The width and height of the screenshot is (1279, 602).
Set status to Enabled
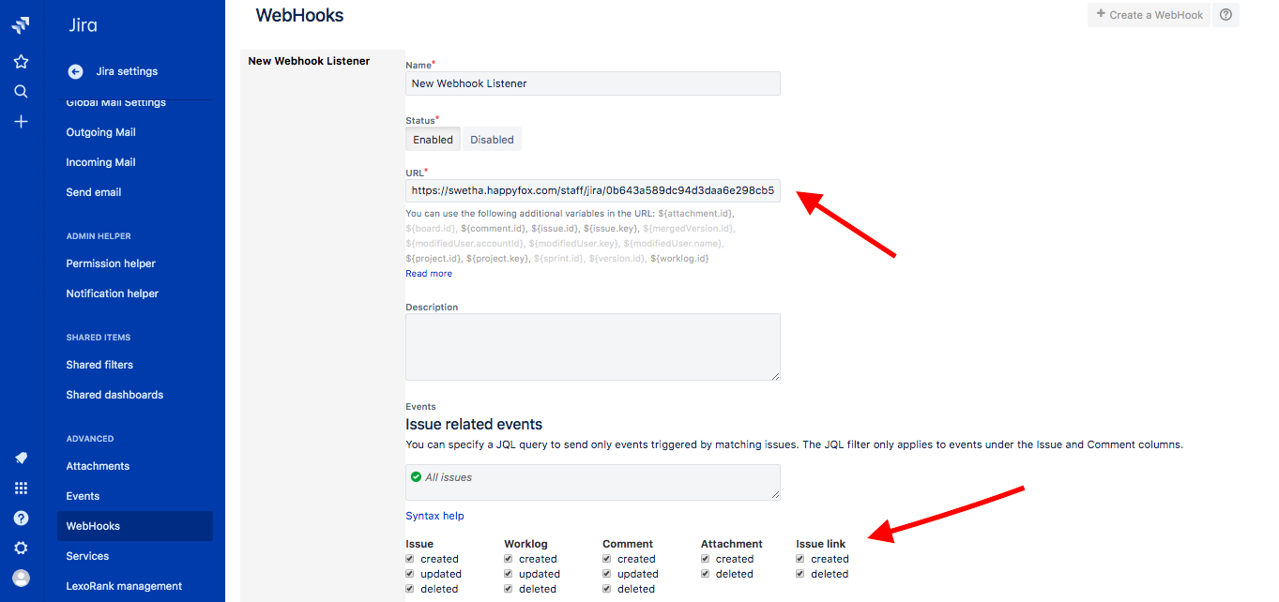433,140
